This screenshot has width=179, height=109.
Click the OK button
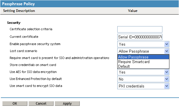click(15, 103)
